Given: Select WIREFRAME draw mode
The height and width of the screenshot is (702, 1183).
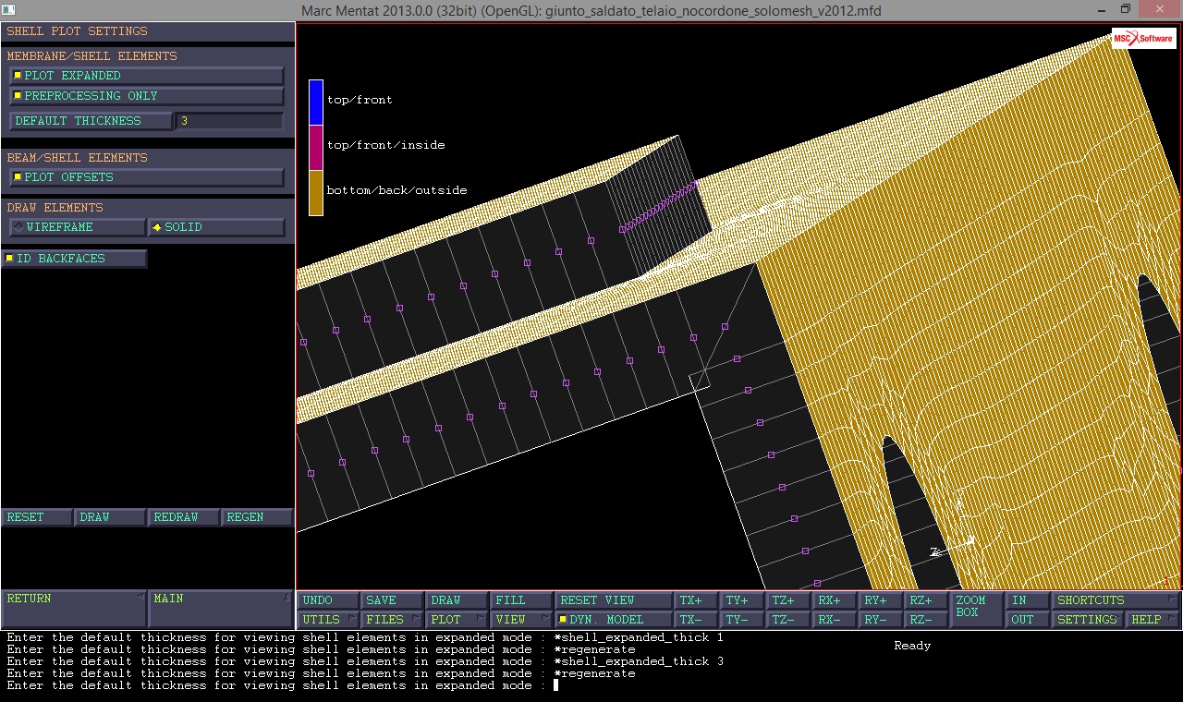Looking at the screenshot, I should coord(77,227).
